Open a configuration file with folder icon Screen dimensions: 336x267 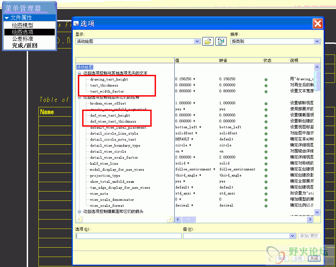tap(208, 41)
